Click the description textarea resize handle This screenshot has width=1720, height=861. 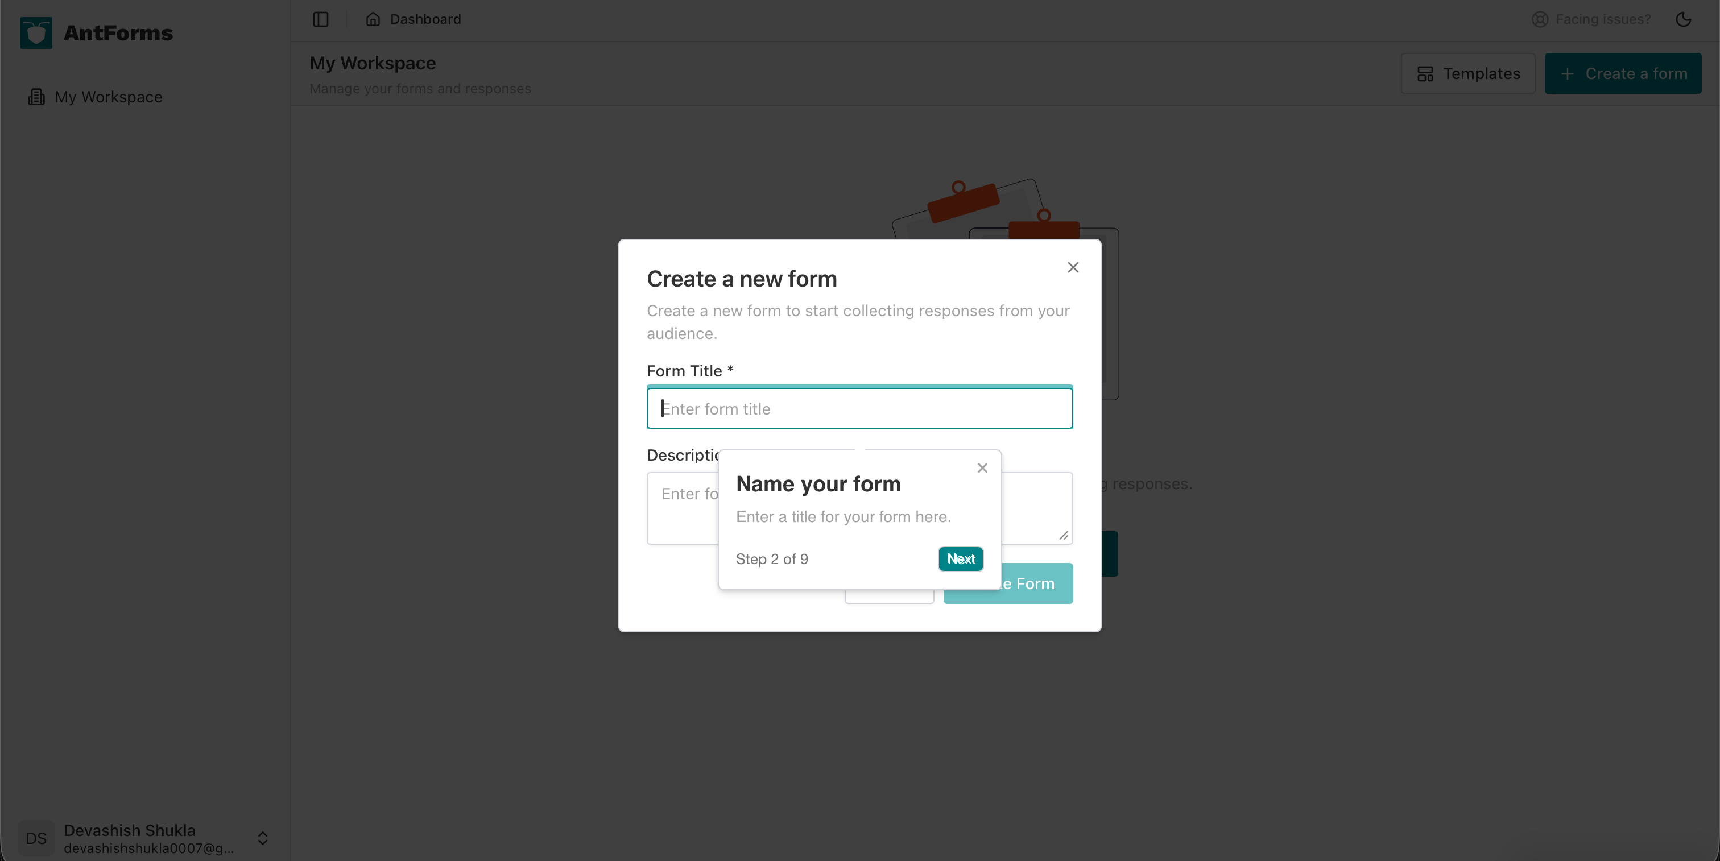pyautogui.click(x=1063, y=536)
